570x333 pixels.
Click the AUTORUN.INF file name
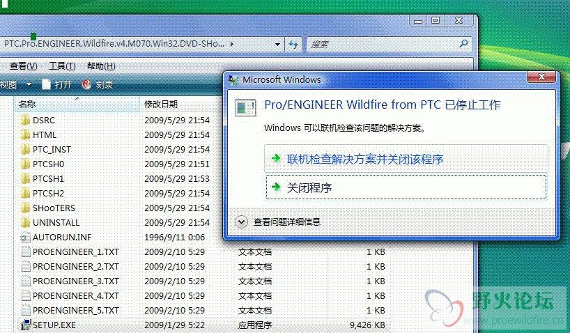62,238
